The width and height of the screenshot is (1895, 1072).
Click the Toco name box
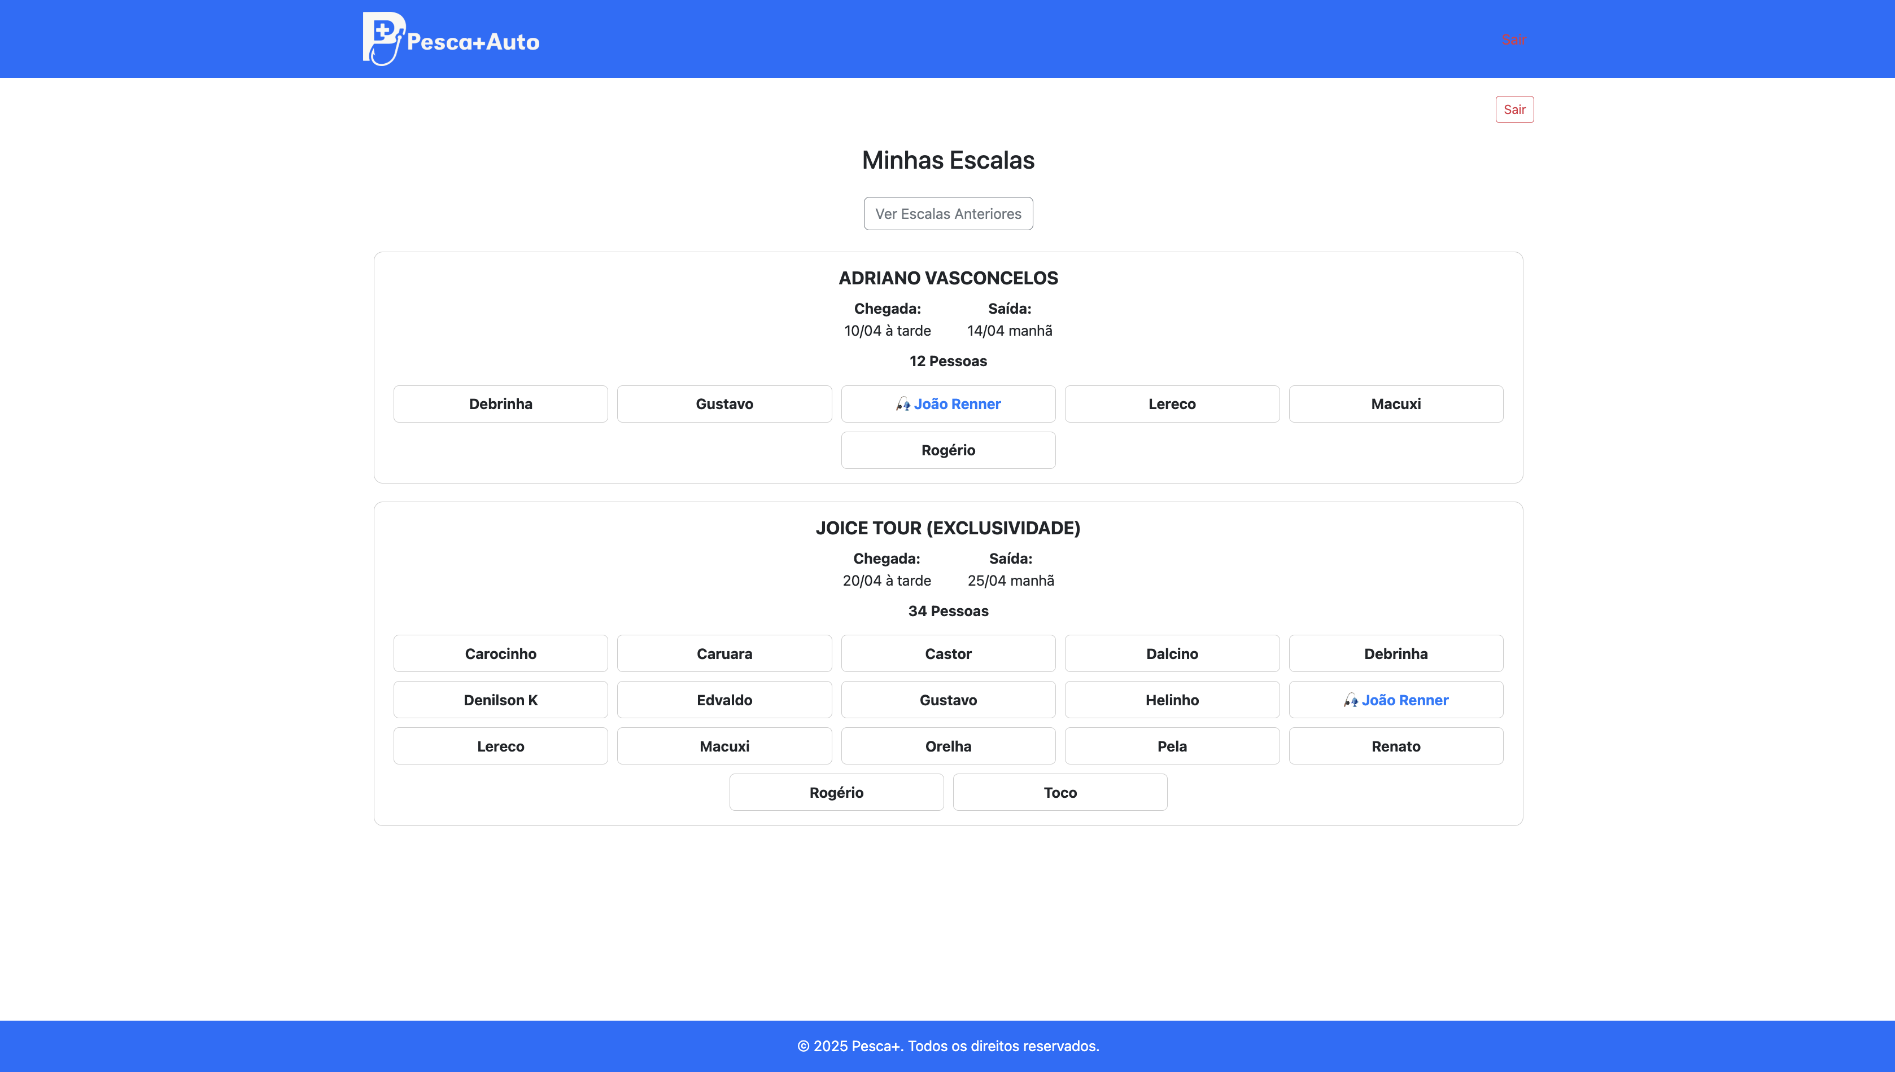point(1059,793)
